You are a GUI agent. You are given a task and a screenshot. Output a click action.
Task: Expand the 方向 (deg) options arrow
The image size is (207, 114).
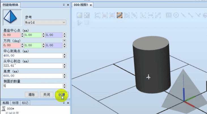click(64, 41)
